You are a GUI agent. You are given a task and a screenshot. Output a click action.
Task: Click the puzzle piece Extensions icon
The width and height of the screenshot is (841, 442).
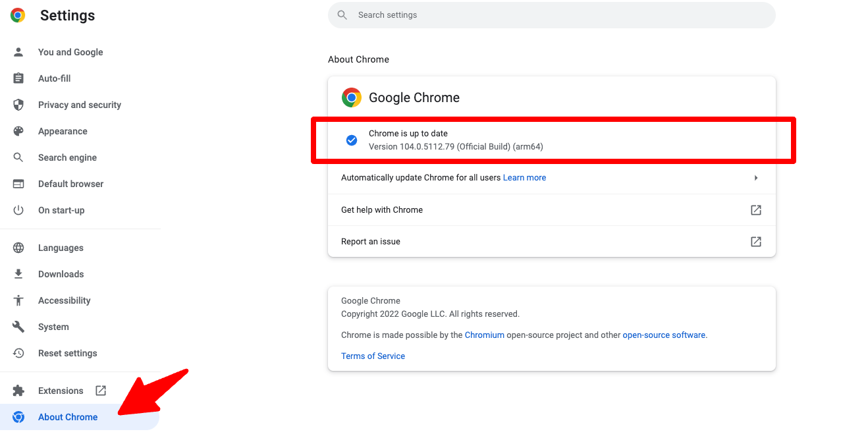point(18,391)
